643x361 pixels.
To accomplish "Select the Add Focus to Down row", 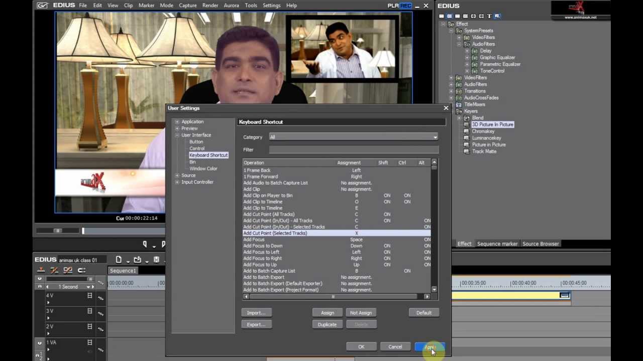I will click(337, 246).
